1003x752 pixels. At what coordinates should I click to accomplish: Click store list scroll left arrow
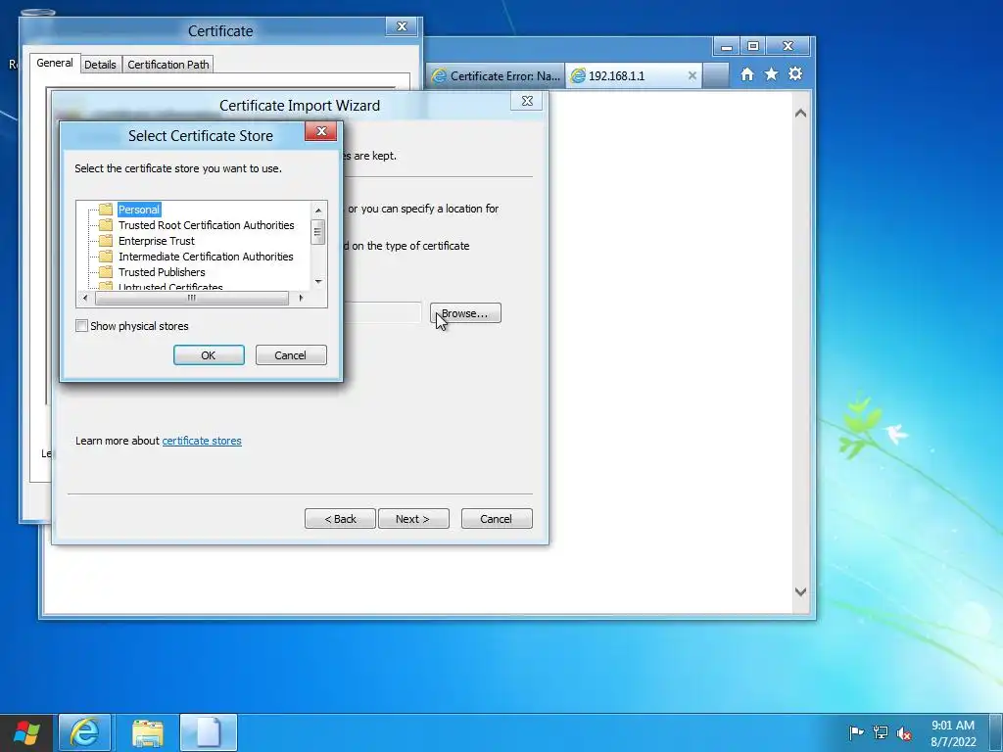click(x=85, y=298)
